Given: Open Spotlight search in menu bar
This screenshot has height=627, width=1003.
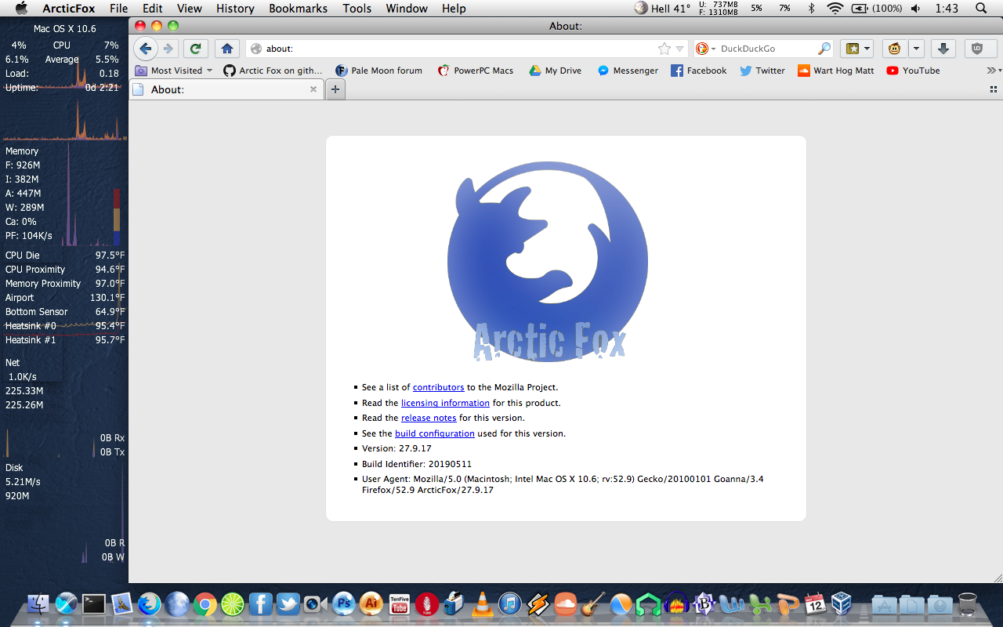Looking at the screenshot, I should 980,9.
